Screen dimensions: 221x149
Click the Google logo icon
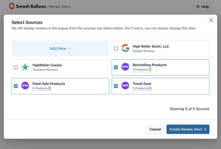point(125,48)
